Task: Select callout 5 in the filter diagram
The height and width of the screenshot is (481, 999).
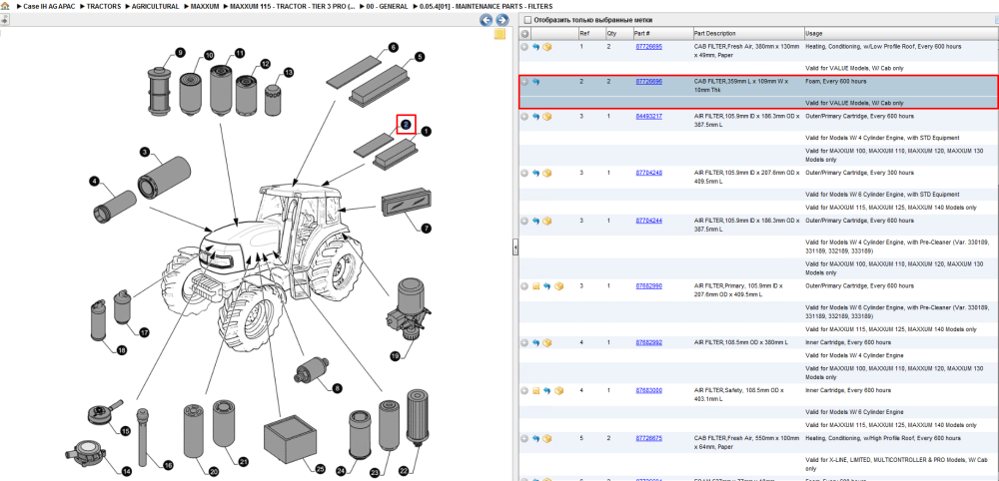Action: coord(420,57)
